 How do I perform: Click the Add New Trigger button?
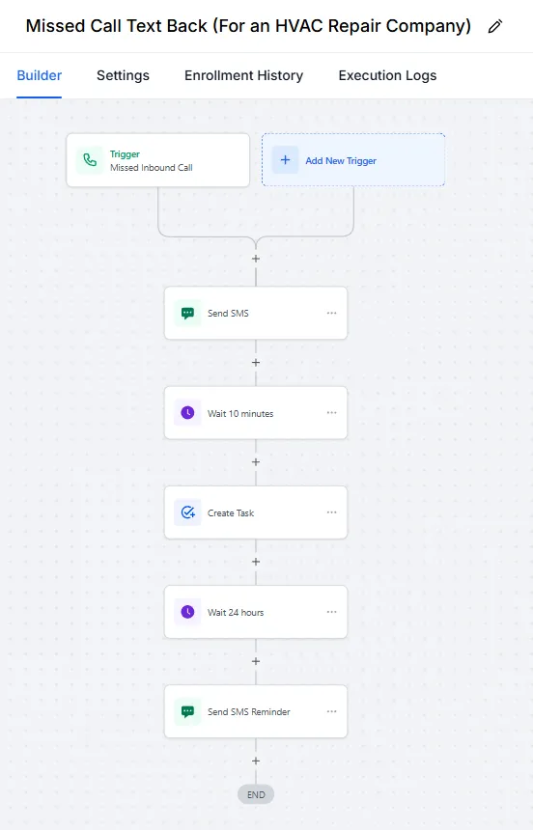(x=353, y=160)
